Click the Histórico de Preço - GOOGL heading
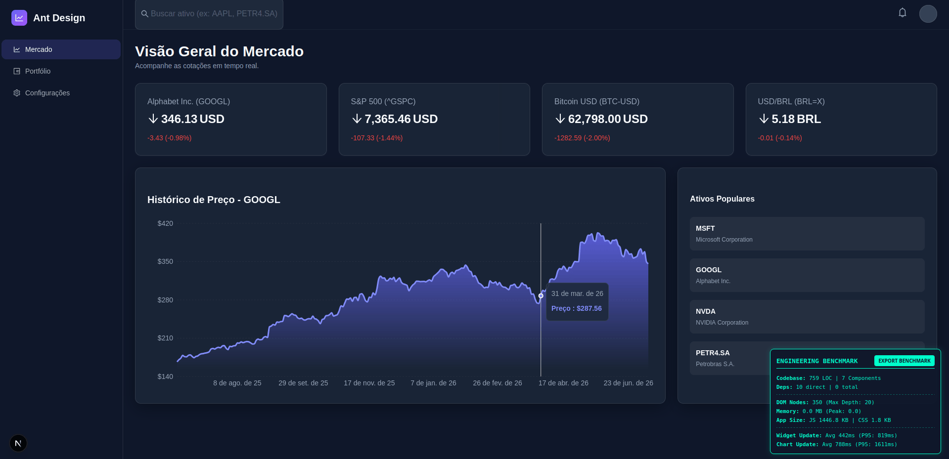 (x=214, y=200)
